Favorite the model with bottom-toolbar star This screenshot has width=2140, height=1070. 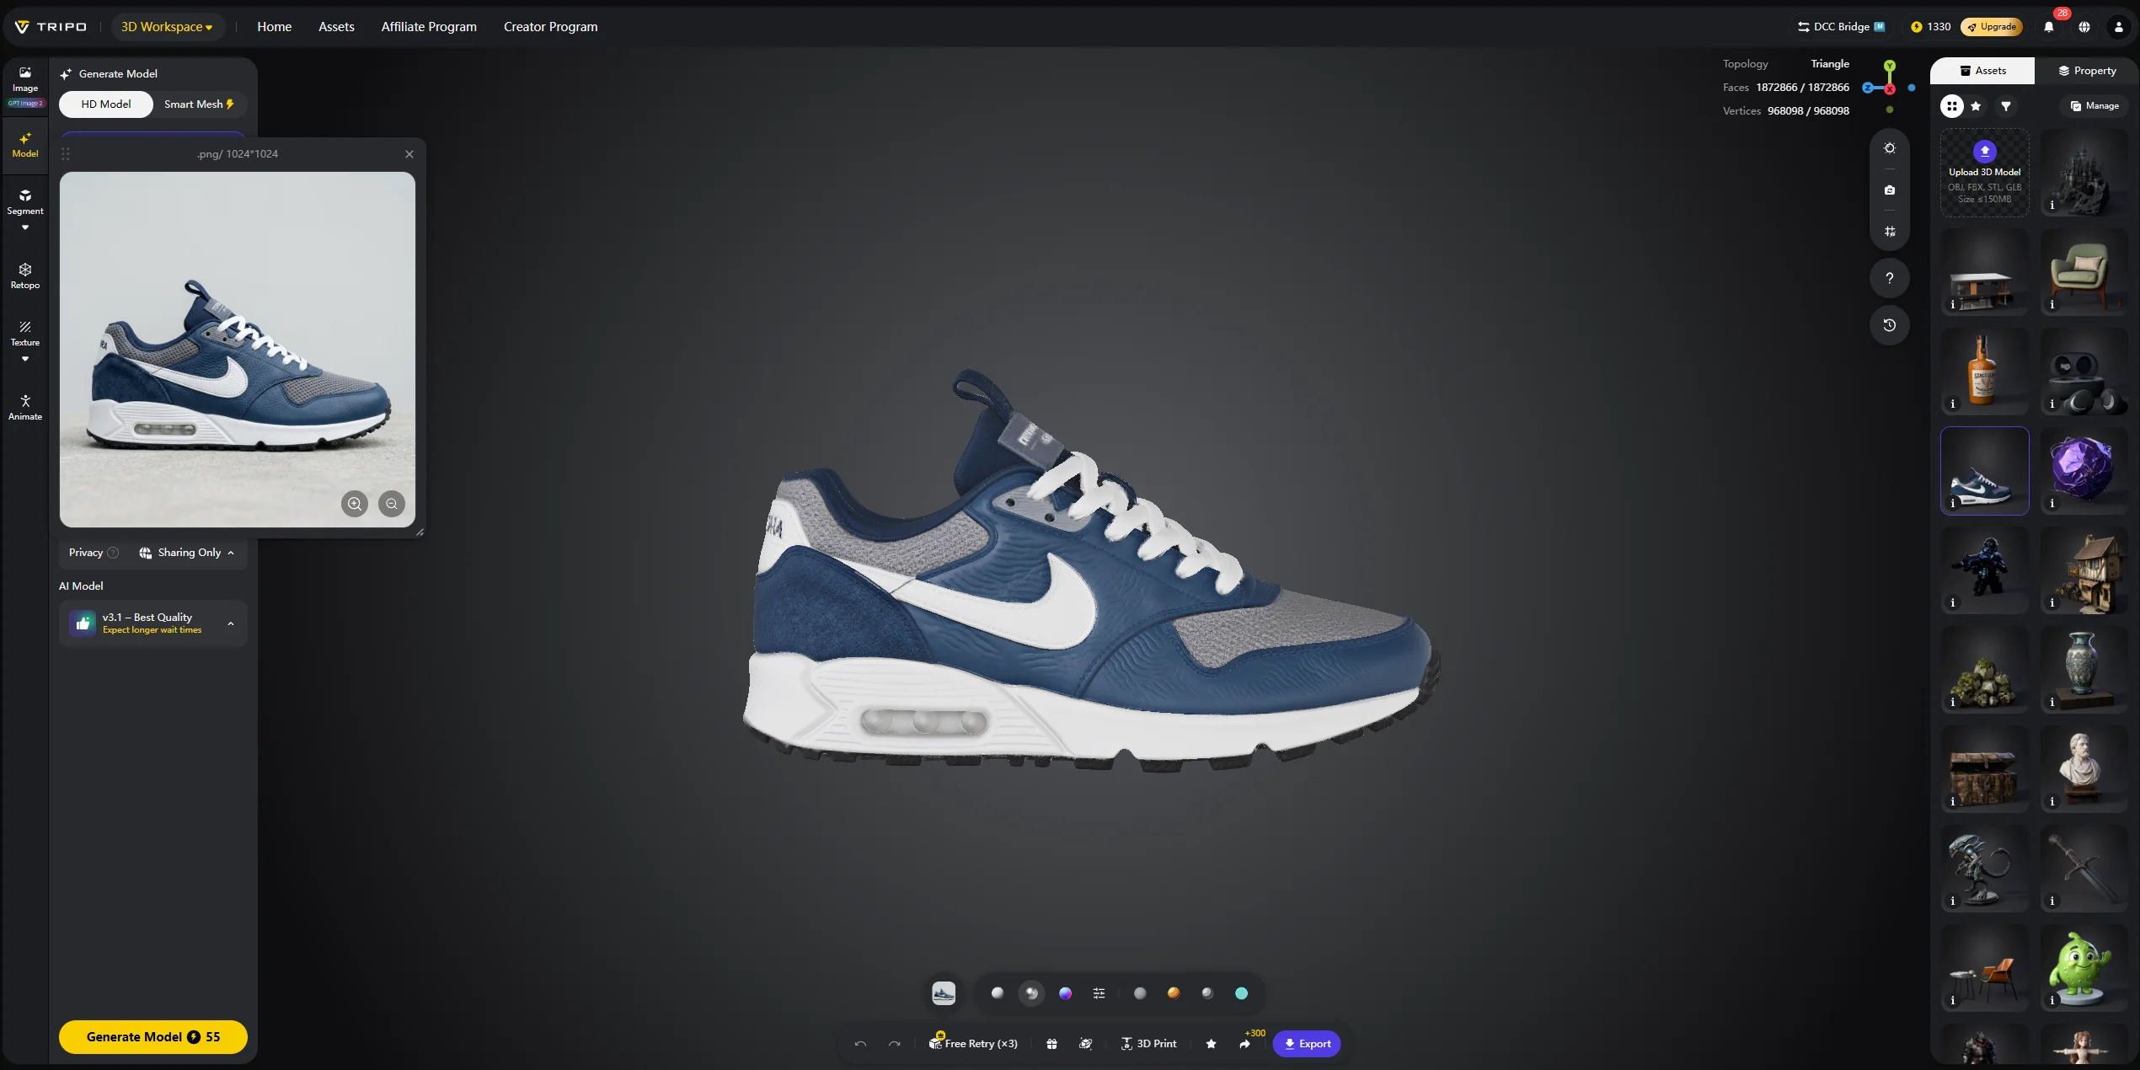point(1211,1044)
